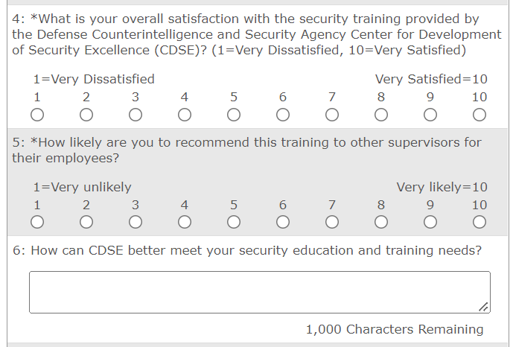The width and height of the screenshot is (513, 347).
Task: Select recommendation rating 9 in question 5
Action: (x=430, y=222)
